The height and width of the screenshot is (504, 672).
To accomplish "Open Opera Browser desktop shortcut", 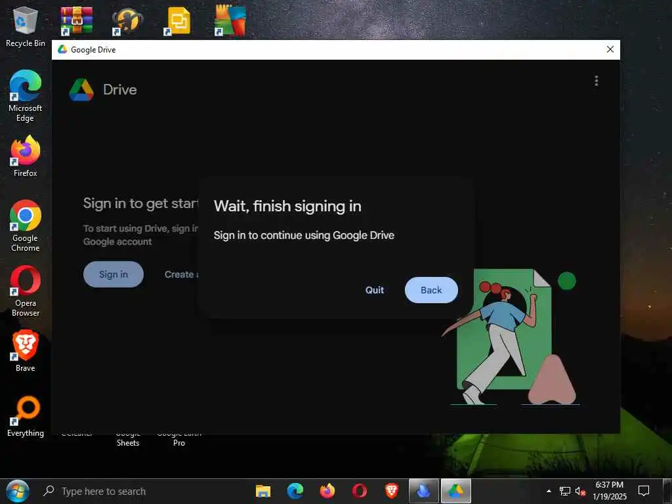I will click(x=26, y=291).
